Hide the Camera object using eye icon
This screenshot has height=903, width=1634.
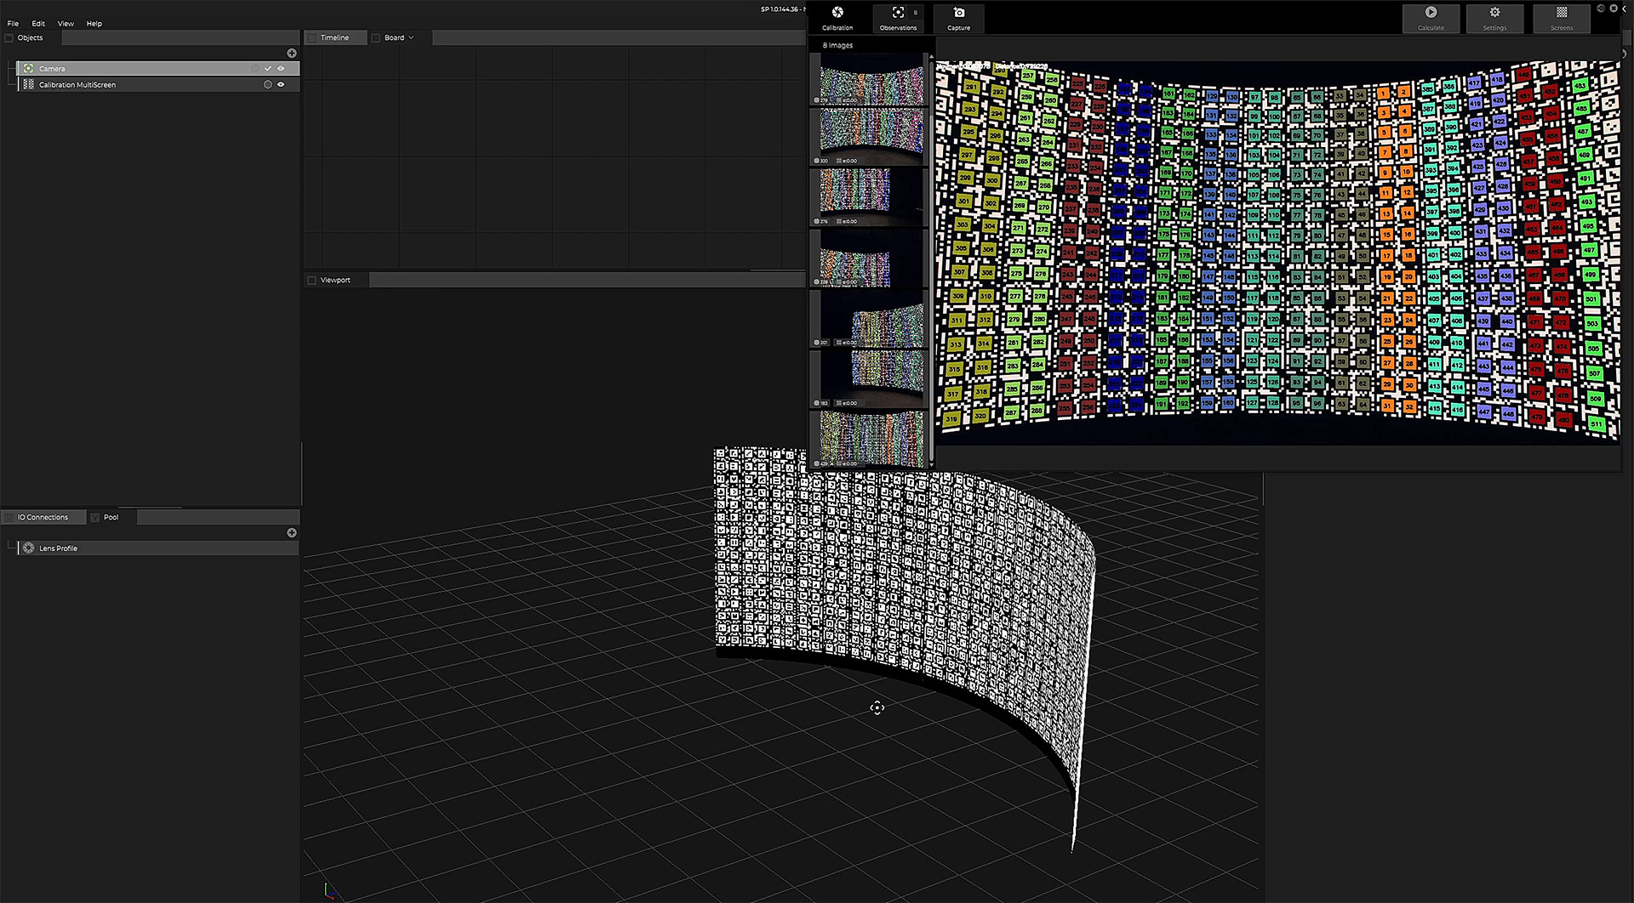click(x=281, y=69)
